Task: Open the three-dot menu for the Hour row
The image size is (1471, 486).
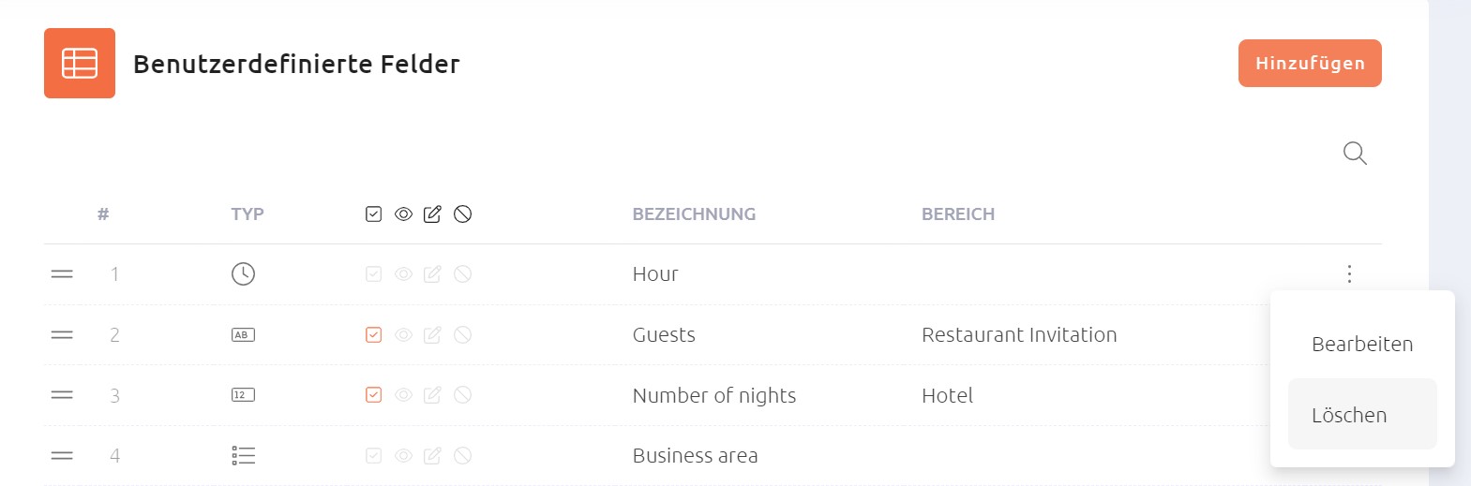Action: pos(1349,273)
